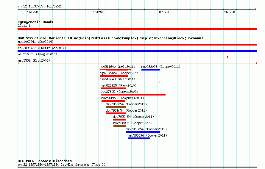Select the blue esv3893427 gain bar

pos(137,51)
